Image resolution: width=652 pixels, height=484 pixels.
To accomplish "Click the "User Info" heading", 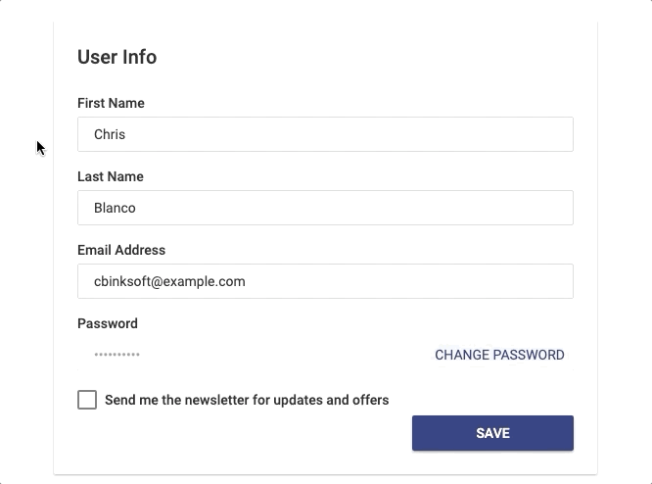I will 116,57.
